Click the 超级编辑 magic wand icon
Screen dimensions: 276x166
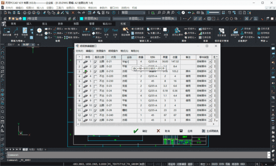pyautogui.click(x=125, y=30)
